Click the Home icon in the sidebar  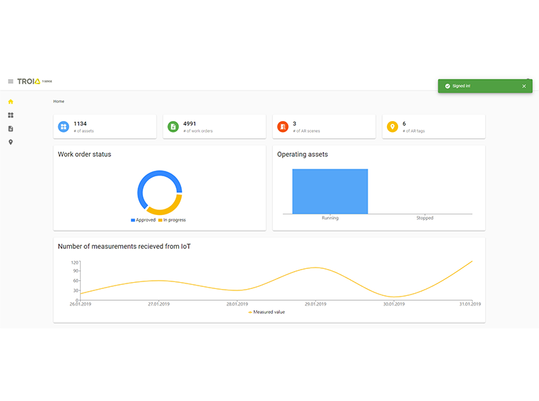pyautogui.click(x=10, y=102)
